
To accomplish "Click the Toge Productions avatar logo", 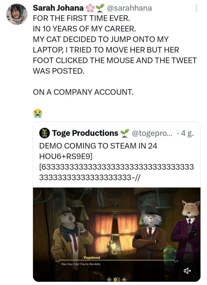I will point(45,133).
